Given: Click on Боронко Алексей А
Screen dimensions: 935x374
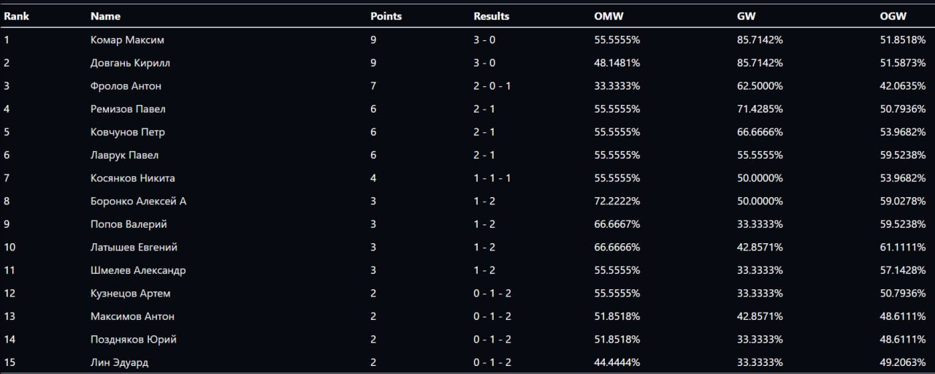Looking at the screenshot, I should (x=138, y=201).
